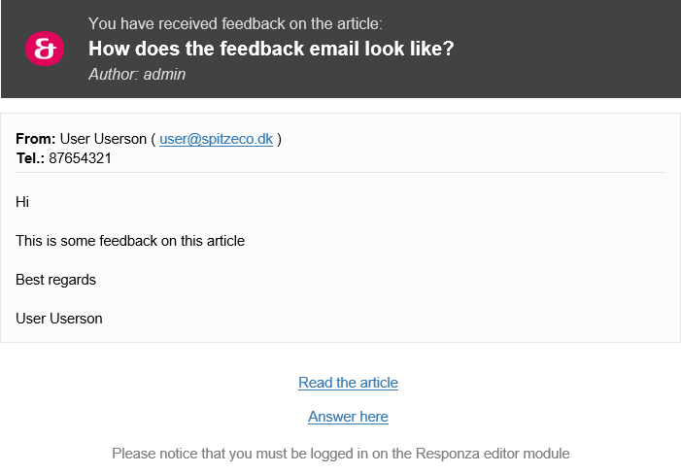Click the 'Best regards' line

coord(55,280)
